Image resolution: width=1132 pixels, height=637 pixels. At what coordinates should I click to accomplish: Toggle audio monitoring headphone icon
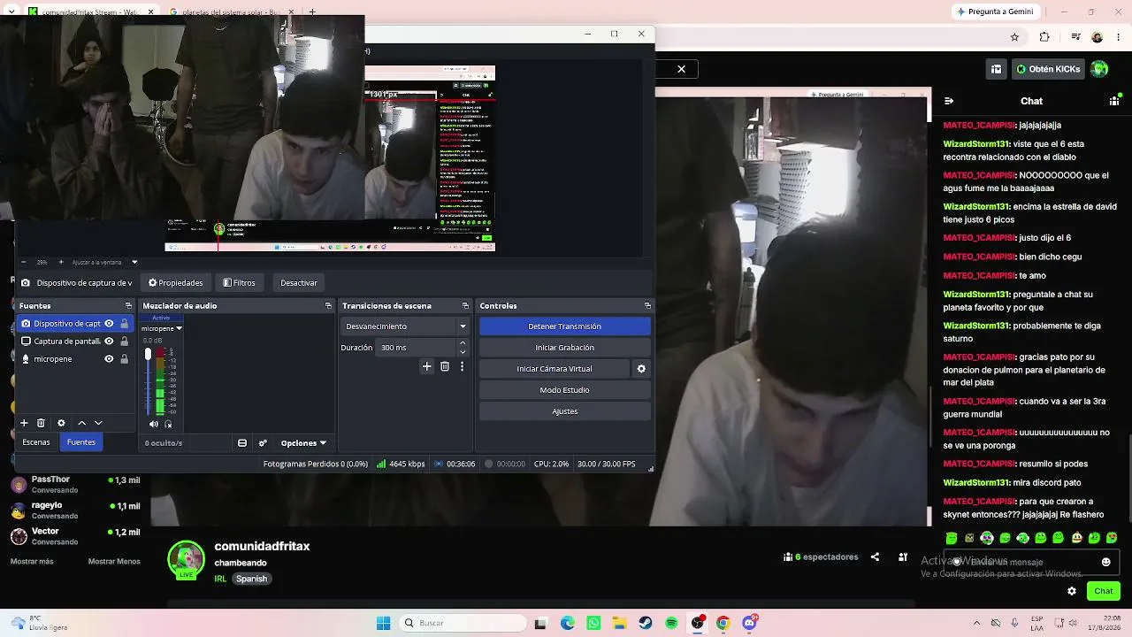(168, 425)
